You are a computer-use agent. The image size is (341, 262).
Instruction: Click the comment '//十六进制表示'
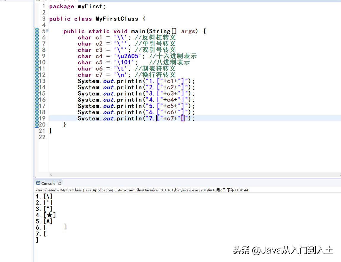click(x=173, y=56)
